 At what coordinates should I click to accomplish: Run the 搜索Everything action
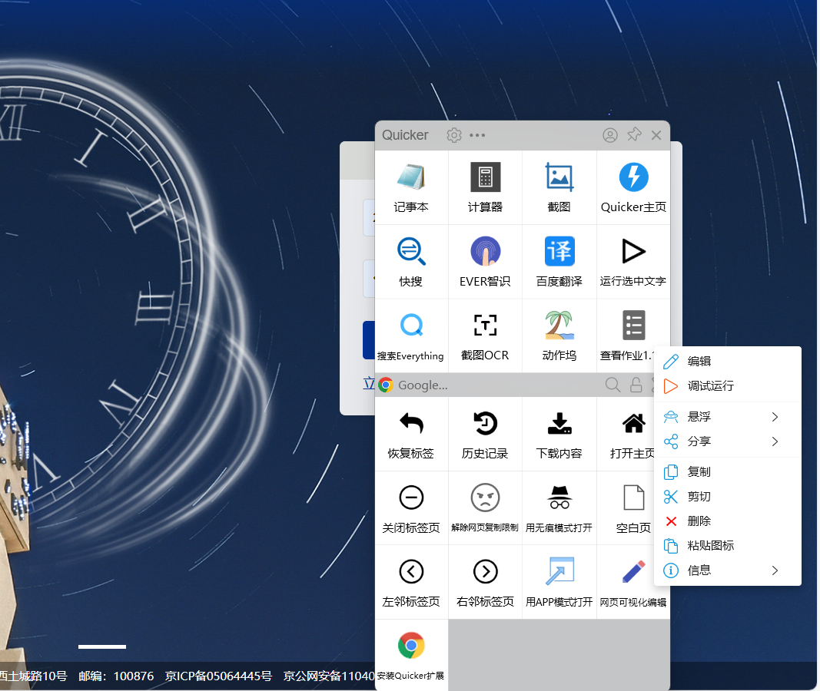pyautogui.click(x=411, y=336)
